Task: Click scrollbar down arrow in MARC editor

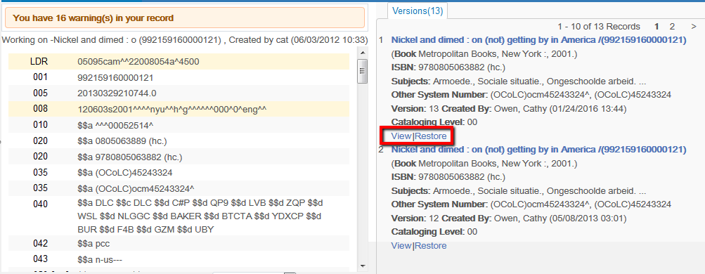Action: [363, 266]
